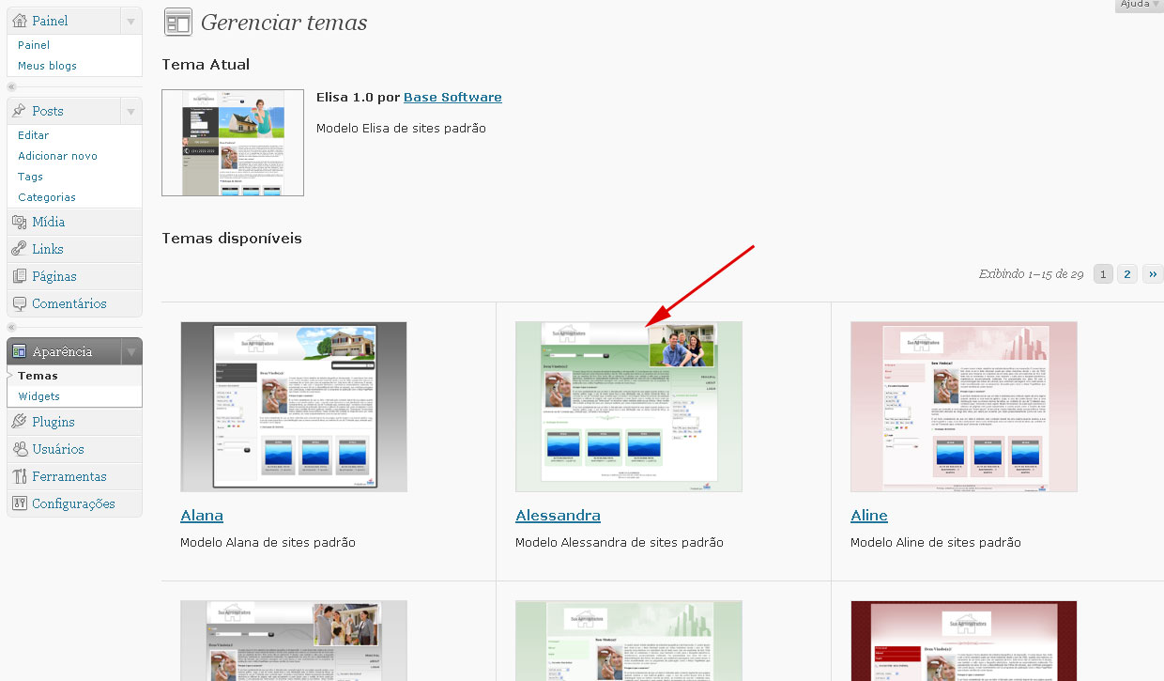Viewport: 1164px width, 681px height.
Task: Click the Plugins icon in sidebar
Action: [x=20, y=423]
